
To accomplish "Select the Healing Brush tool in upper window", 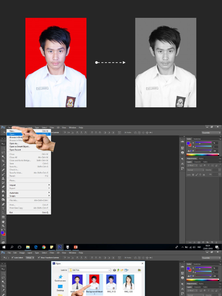I will [x=3, y=170].
